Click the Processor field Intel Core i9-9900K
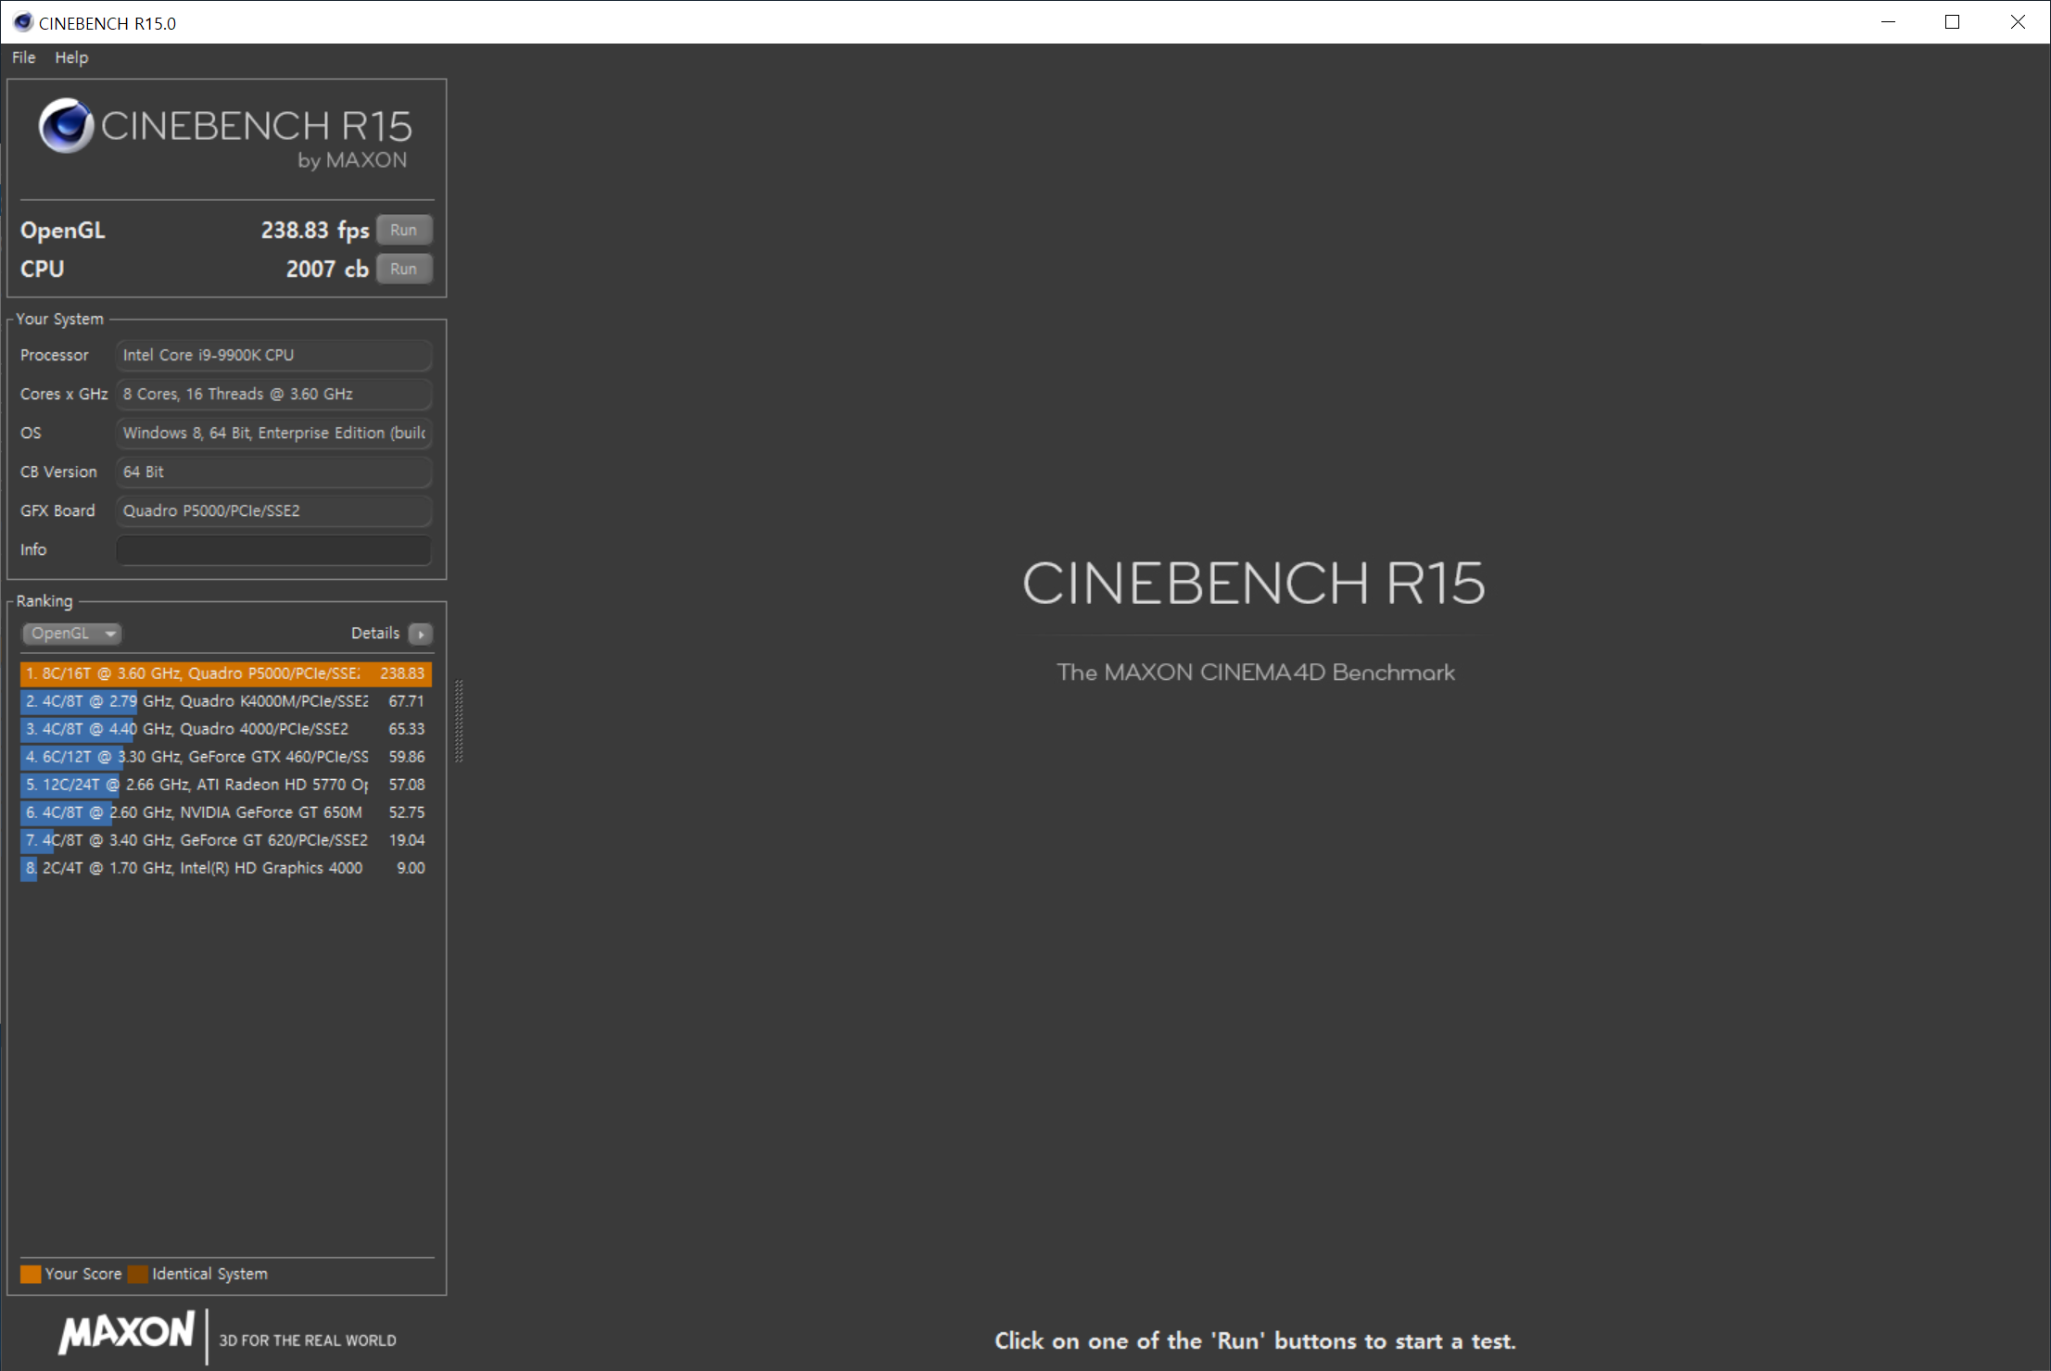 273,355
